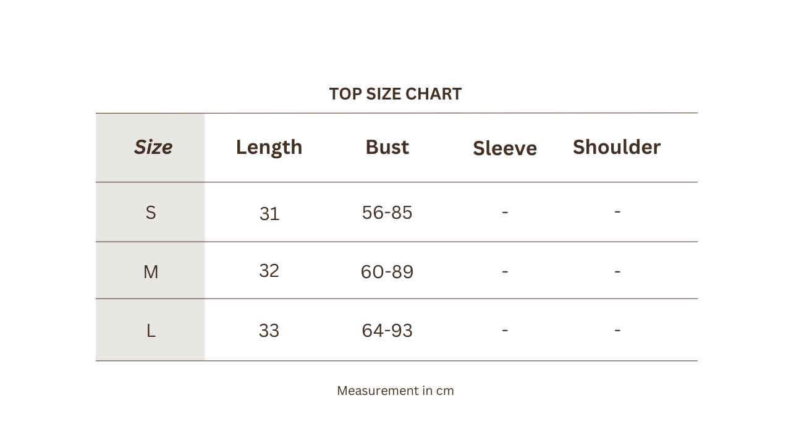Click length value 32
The image size is (791, 445).
[x=269, y=271]
